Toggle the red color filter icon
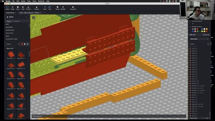 (x=22, y=44)
